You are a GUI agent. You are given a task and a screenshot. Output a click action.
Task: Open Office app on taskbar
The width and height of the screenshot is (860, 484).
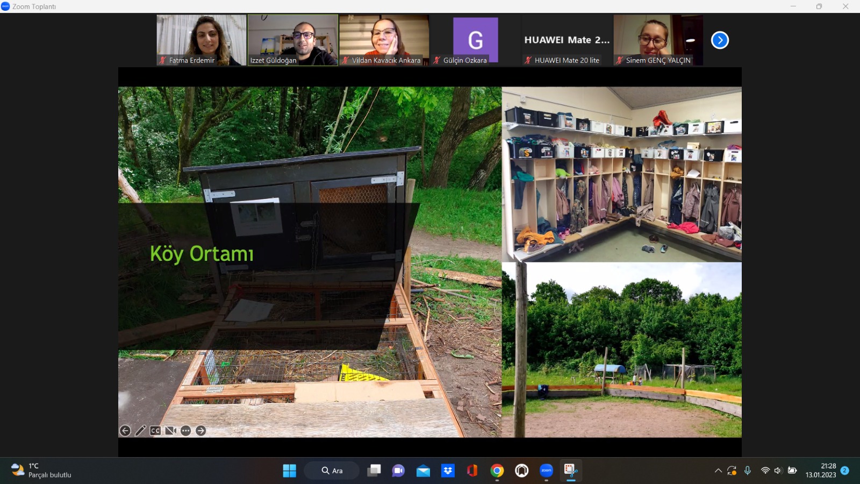click(x=472, y=471)
